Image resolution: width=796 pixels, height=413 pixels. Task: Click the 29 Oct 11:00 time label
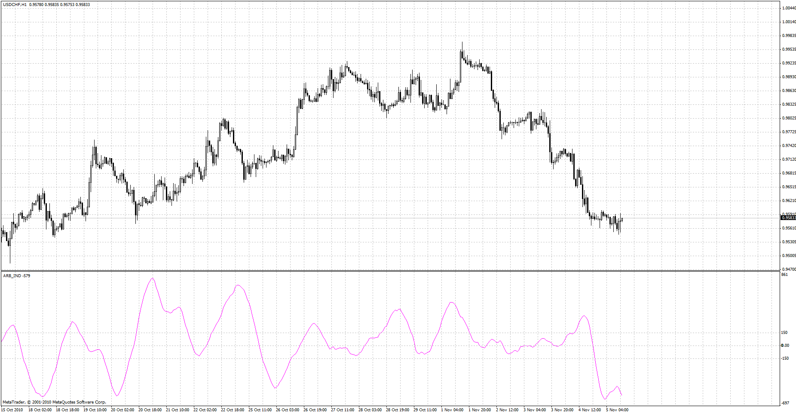[425, 410]
